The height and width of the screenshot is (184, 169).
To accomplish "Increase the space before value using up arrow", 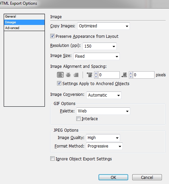I will click(x=96, y=73).
